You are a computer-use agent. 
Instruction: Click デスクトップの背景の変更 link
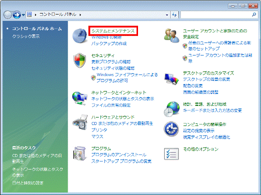tap(206, 79)
